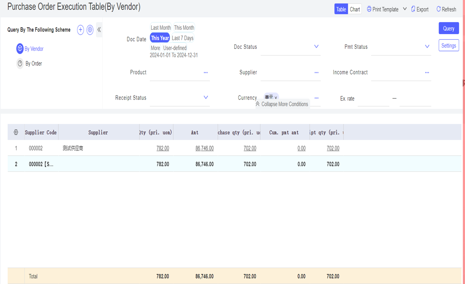Click supplier code 000002 in row 1
This screenshot has height=284, width=465.
click(x=36, y=148)
